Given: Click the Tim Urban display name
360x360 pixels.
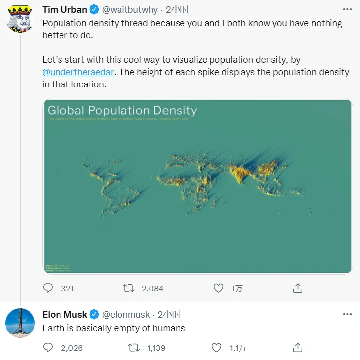Looking at the screenshot, I should [64, 10].
